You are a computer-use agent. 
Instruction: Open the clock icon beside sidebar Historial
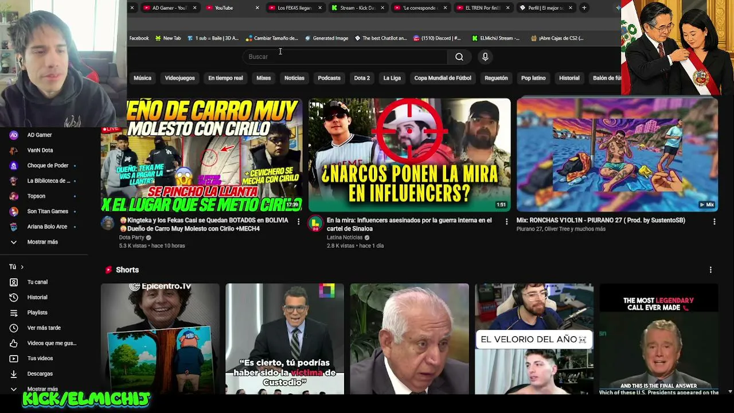[14, 297]
